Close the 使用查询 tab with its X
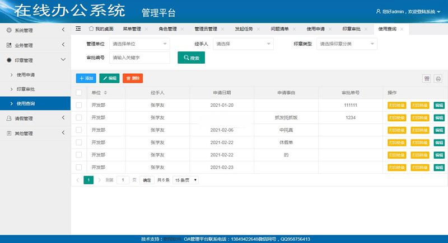Screen dimensions: 448x243 click(x=402, y=29)
